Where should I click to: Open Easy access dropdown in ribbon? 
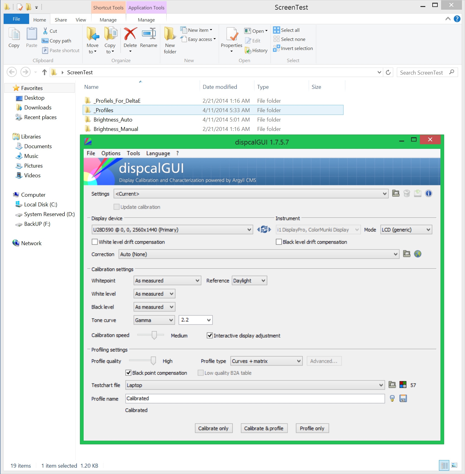198,39
